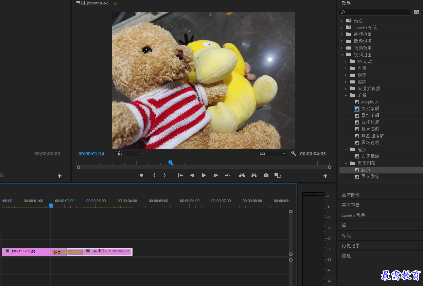Click the search field in Effects panel

click(374, 12)
